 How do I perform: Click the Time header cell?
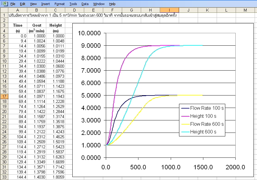(x=17, y=25)
